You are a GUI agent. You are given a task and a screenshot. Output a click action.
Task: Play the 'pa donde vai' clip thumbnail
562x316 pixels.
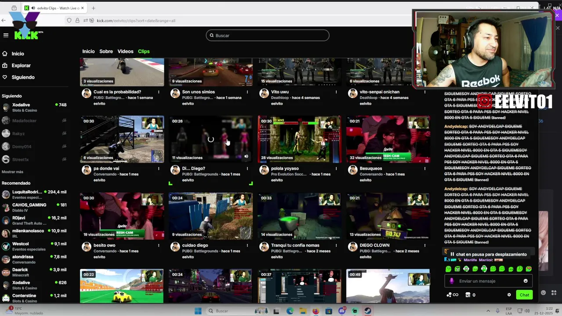click(122, 139)
